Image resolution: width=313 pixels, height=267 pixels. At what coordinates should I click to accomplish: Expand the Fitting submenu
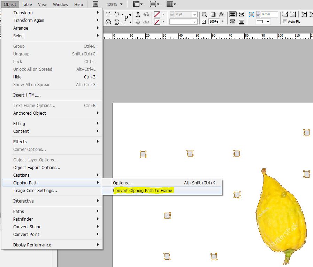pos(52,123)
